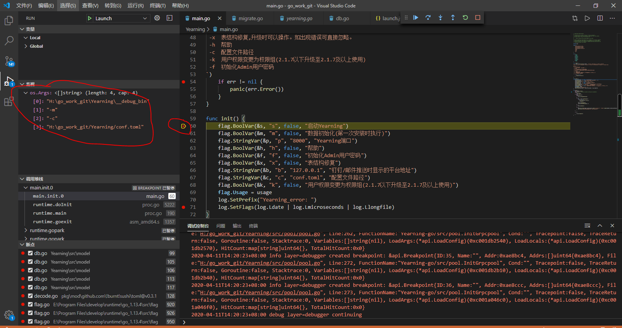Click breakpoint dot on line 71

pyautogui.click(x=183, y=207)
